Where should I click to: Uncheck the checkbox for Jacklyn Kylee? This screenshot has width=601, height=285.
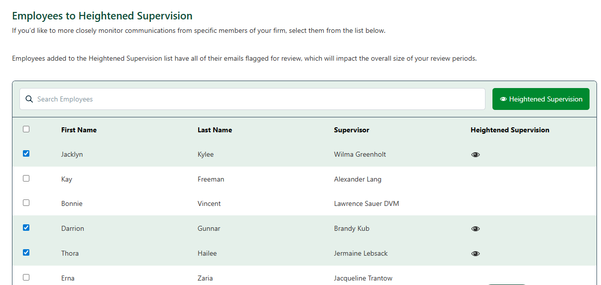pos(26,154)
